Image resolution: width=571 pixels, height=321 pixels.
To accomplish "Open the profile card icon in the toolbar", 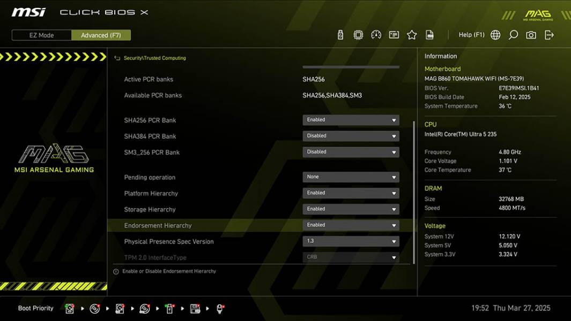I will pos(394,35).
